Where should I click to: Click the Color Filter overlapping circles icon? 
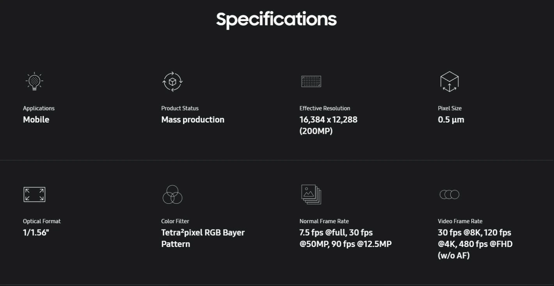tap(172, 194)
